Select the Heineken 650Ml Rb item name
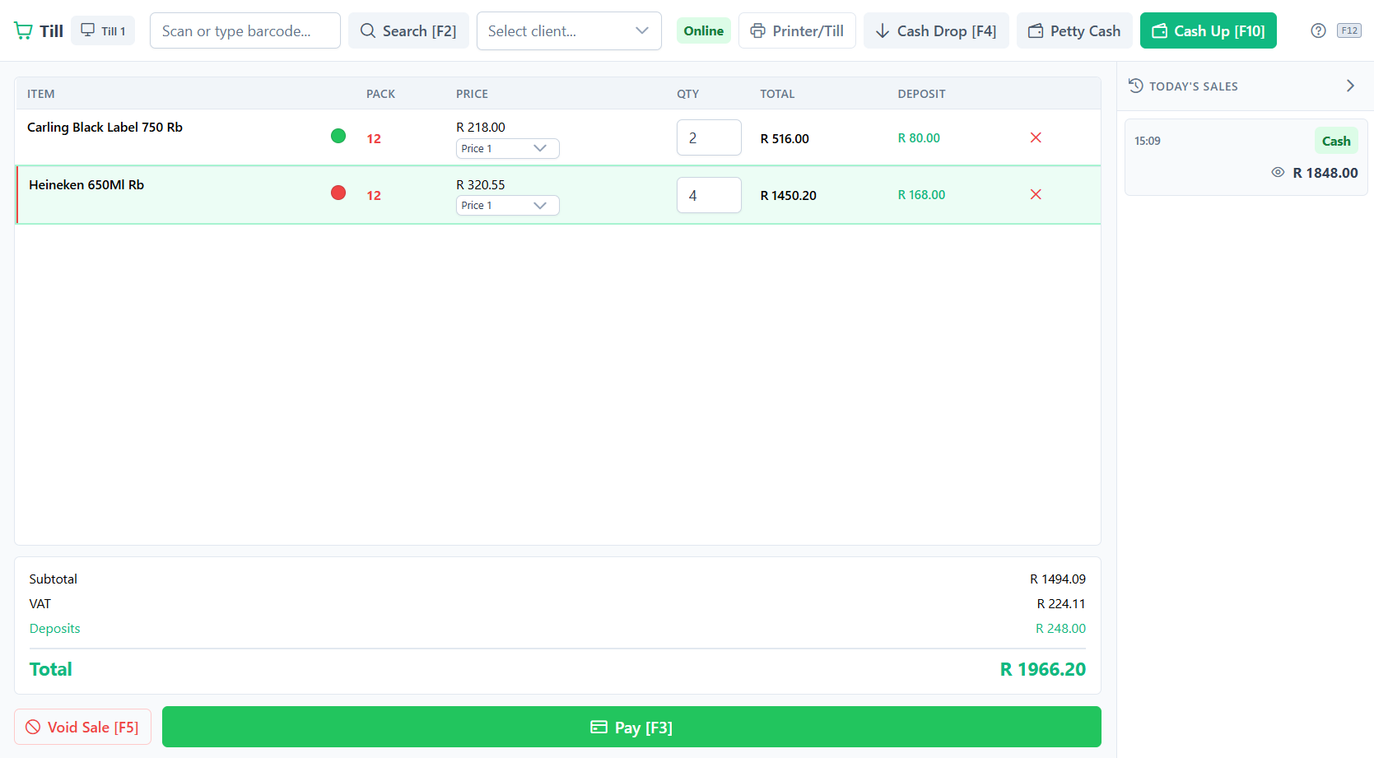 click(x=86, y=185)
